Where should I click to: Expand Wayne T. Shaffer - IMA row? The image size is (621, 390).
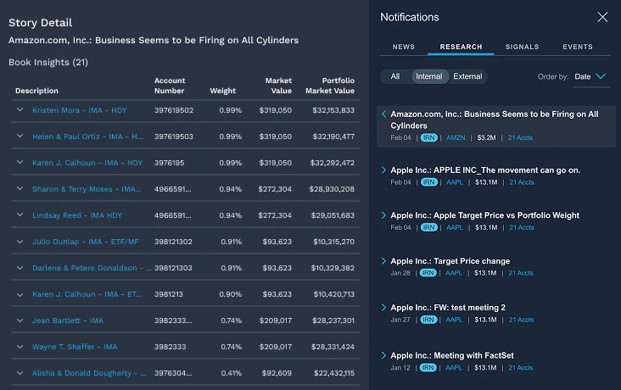point(20,347)
